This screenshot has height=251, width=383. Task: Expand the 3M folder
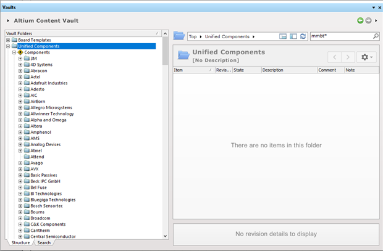(20, 59)
